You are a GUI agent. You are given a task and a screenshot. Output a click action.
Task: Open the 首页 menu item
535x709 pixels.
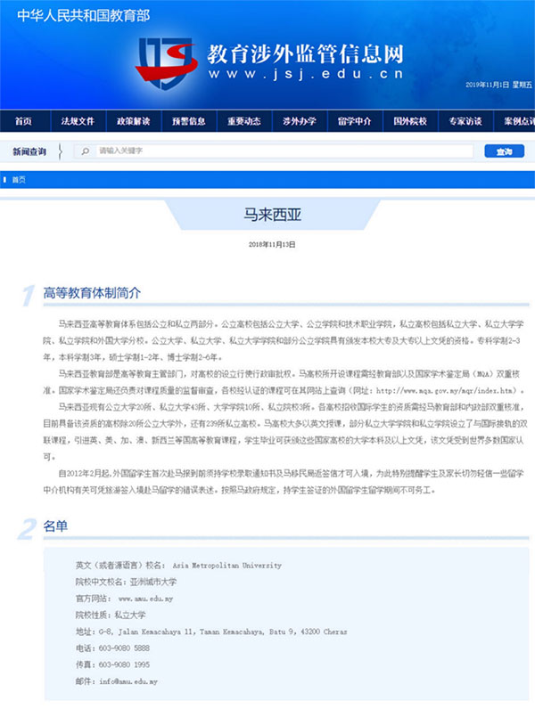23,121
